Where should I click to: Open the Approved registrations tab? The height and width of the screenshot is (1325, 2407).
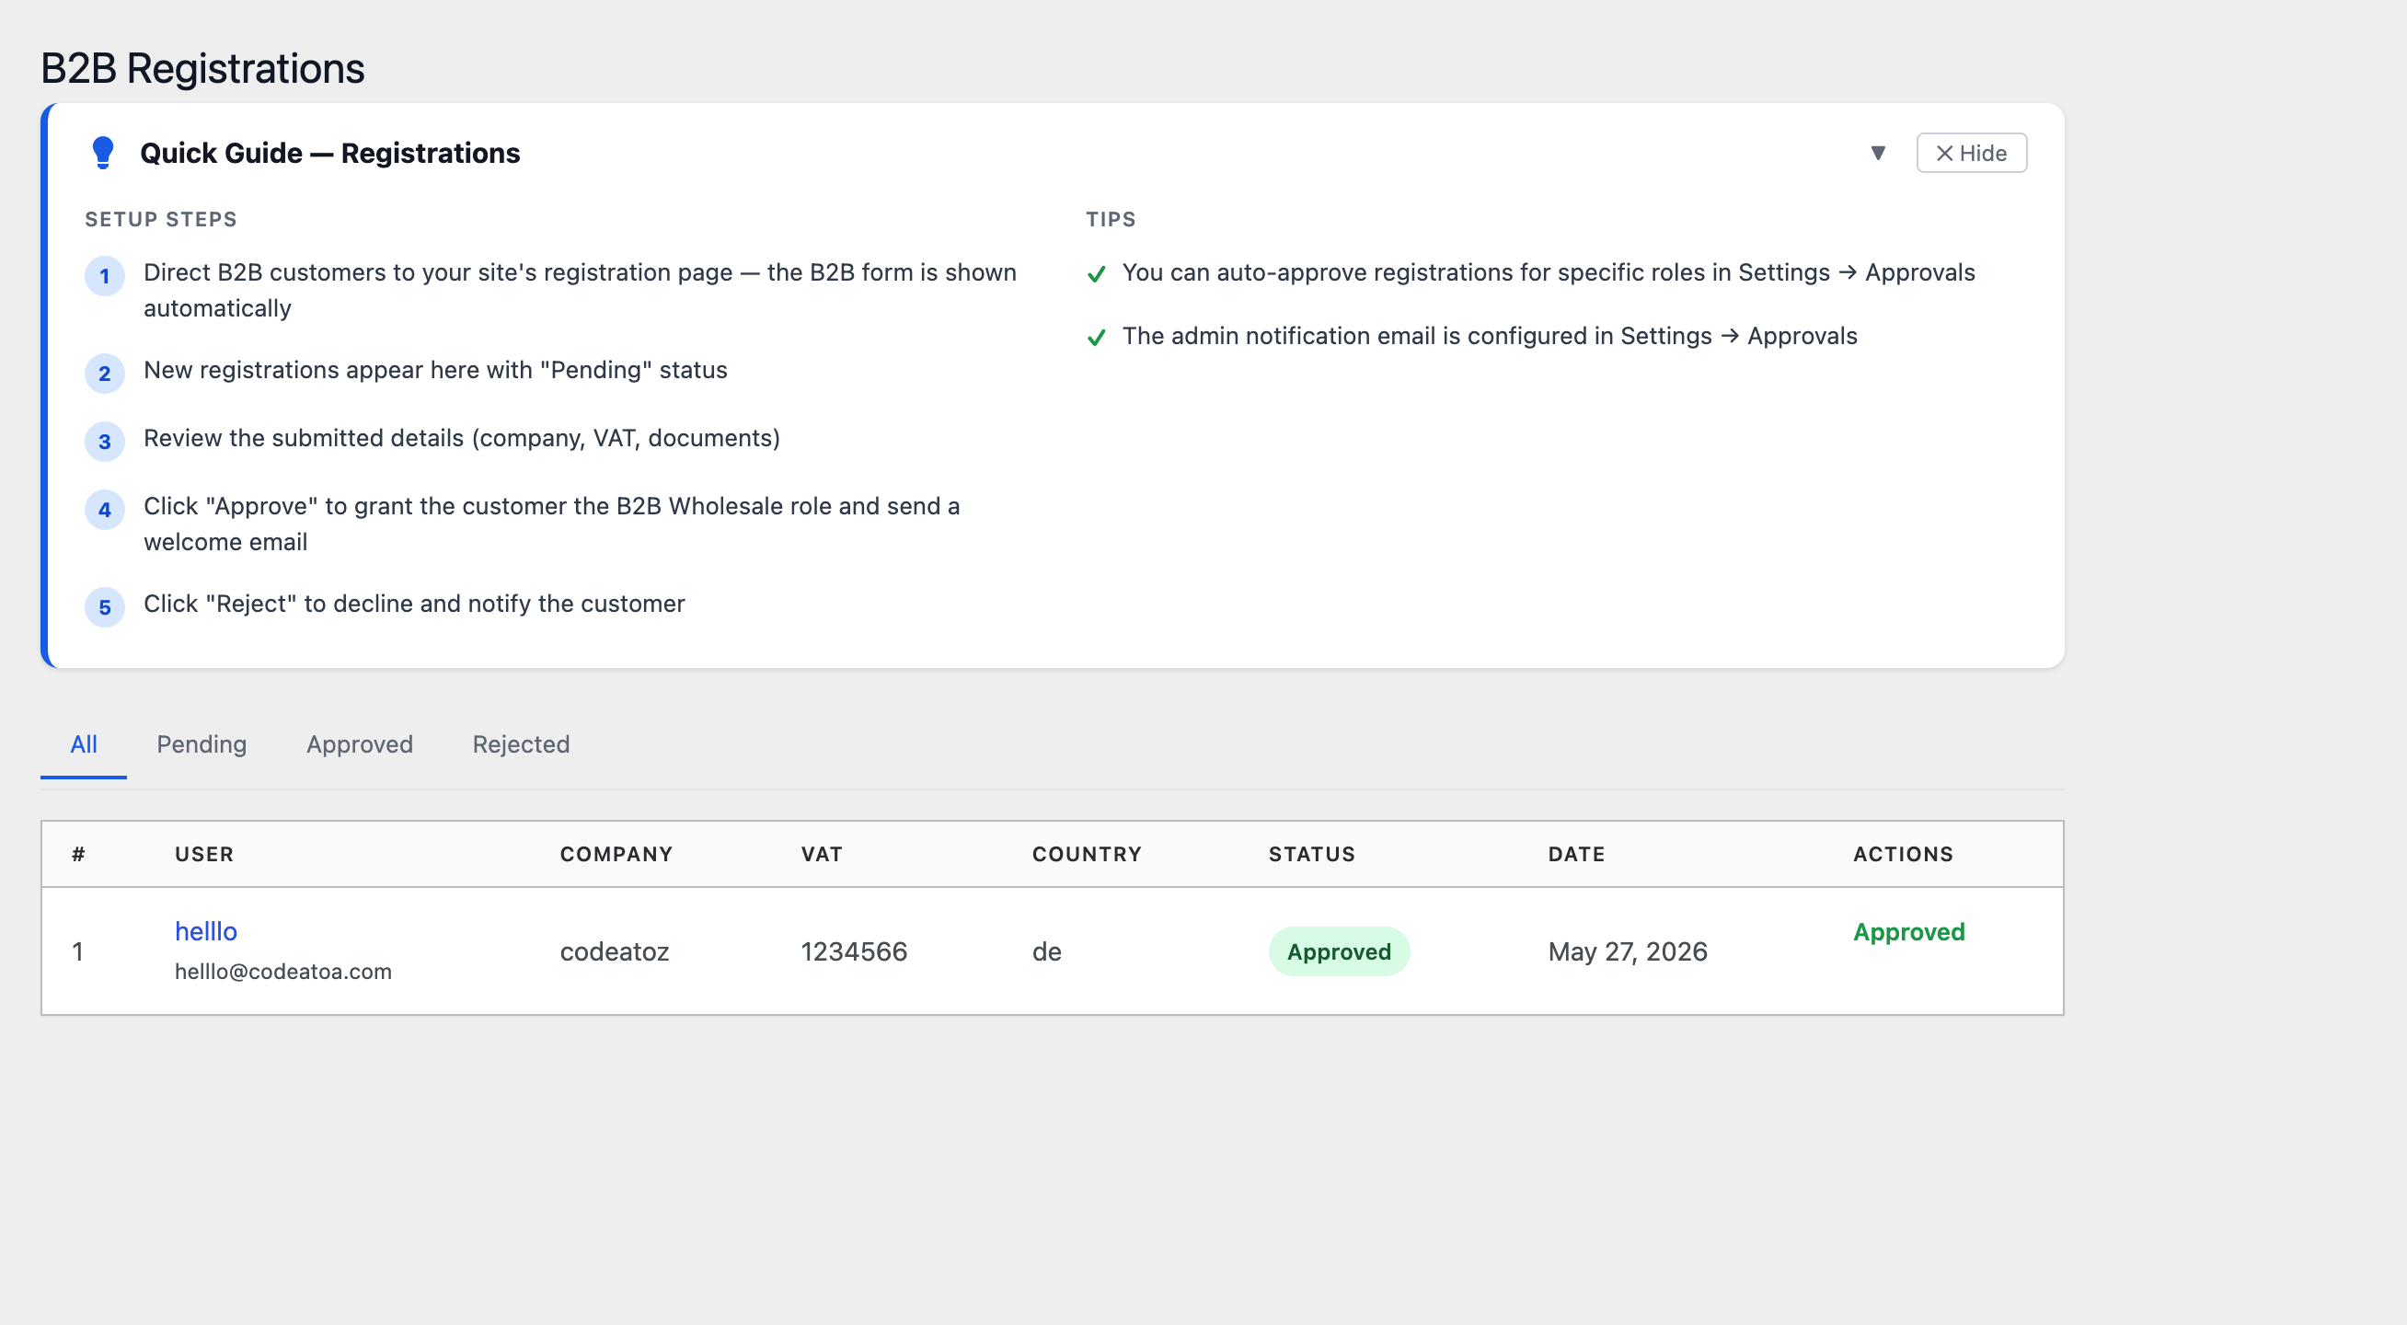click(x=360, y=744)
